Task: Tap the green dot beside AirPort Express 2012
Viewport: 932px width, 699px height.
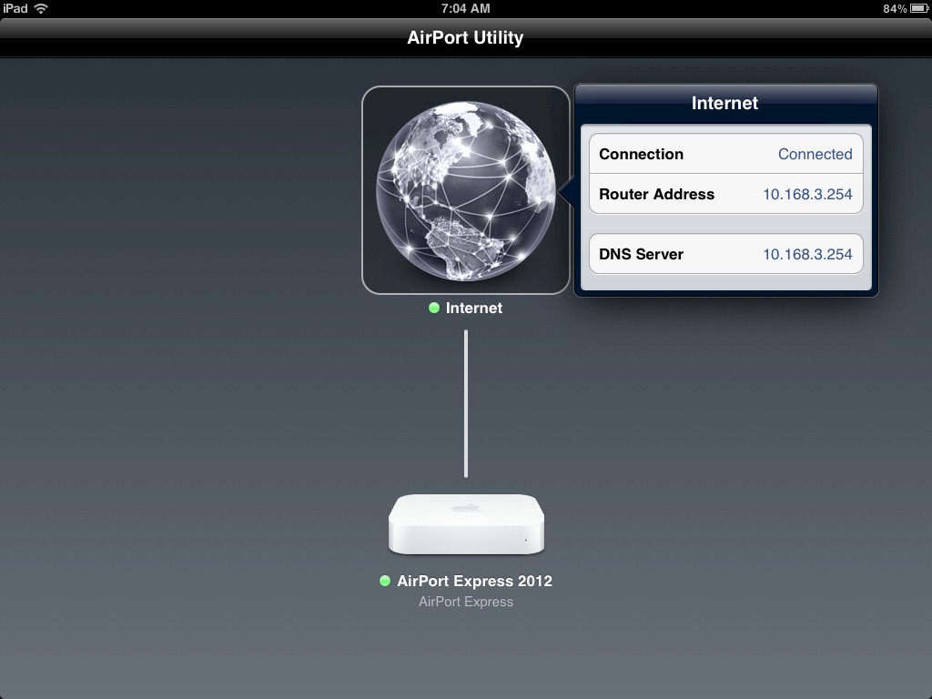Action: (385, 581)
